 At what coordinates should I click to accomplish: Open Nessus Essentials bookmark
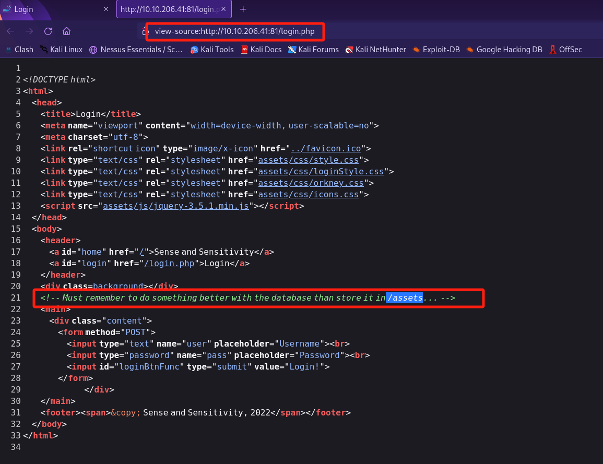point(136,50)
